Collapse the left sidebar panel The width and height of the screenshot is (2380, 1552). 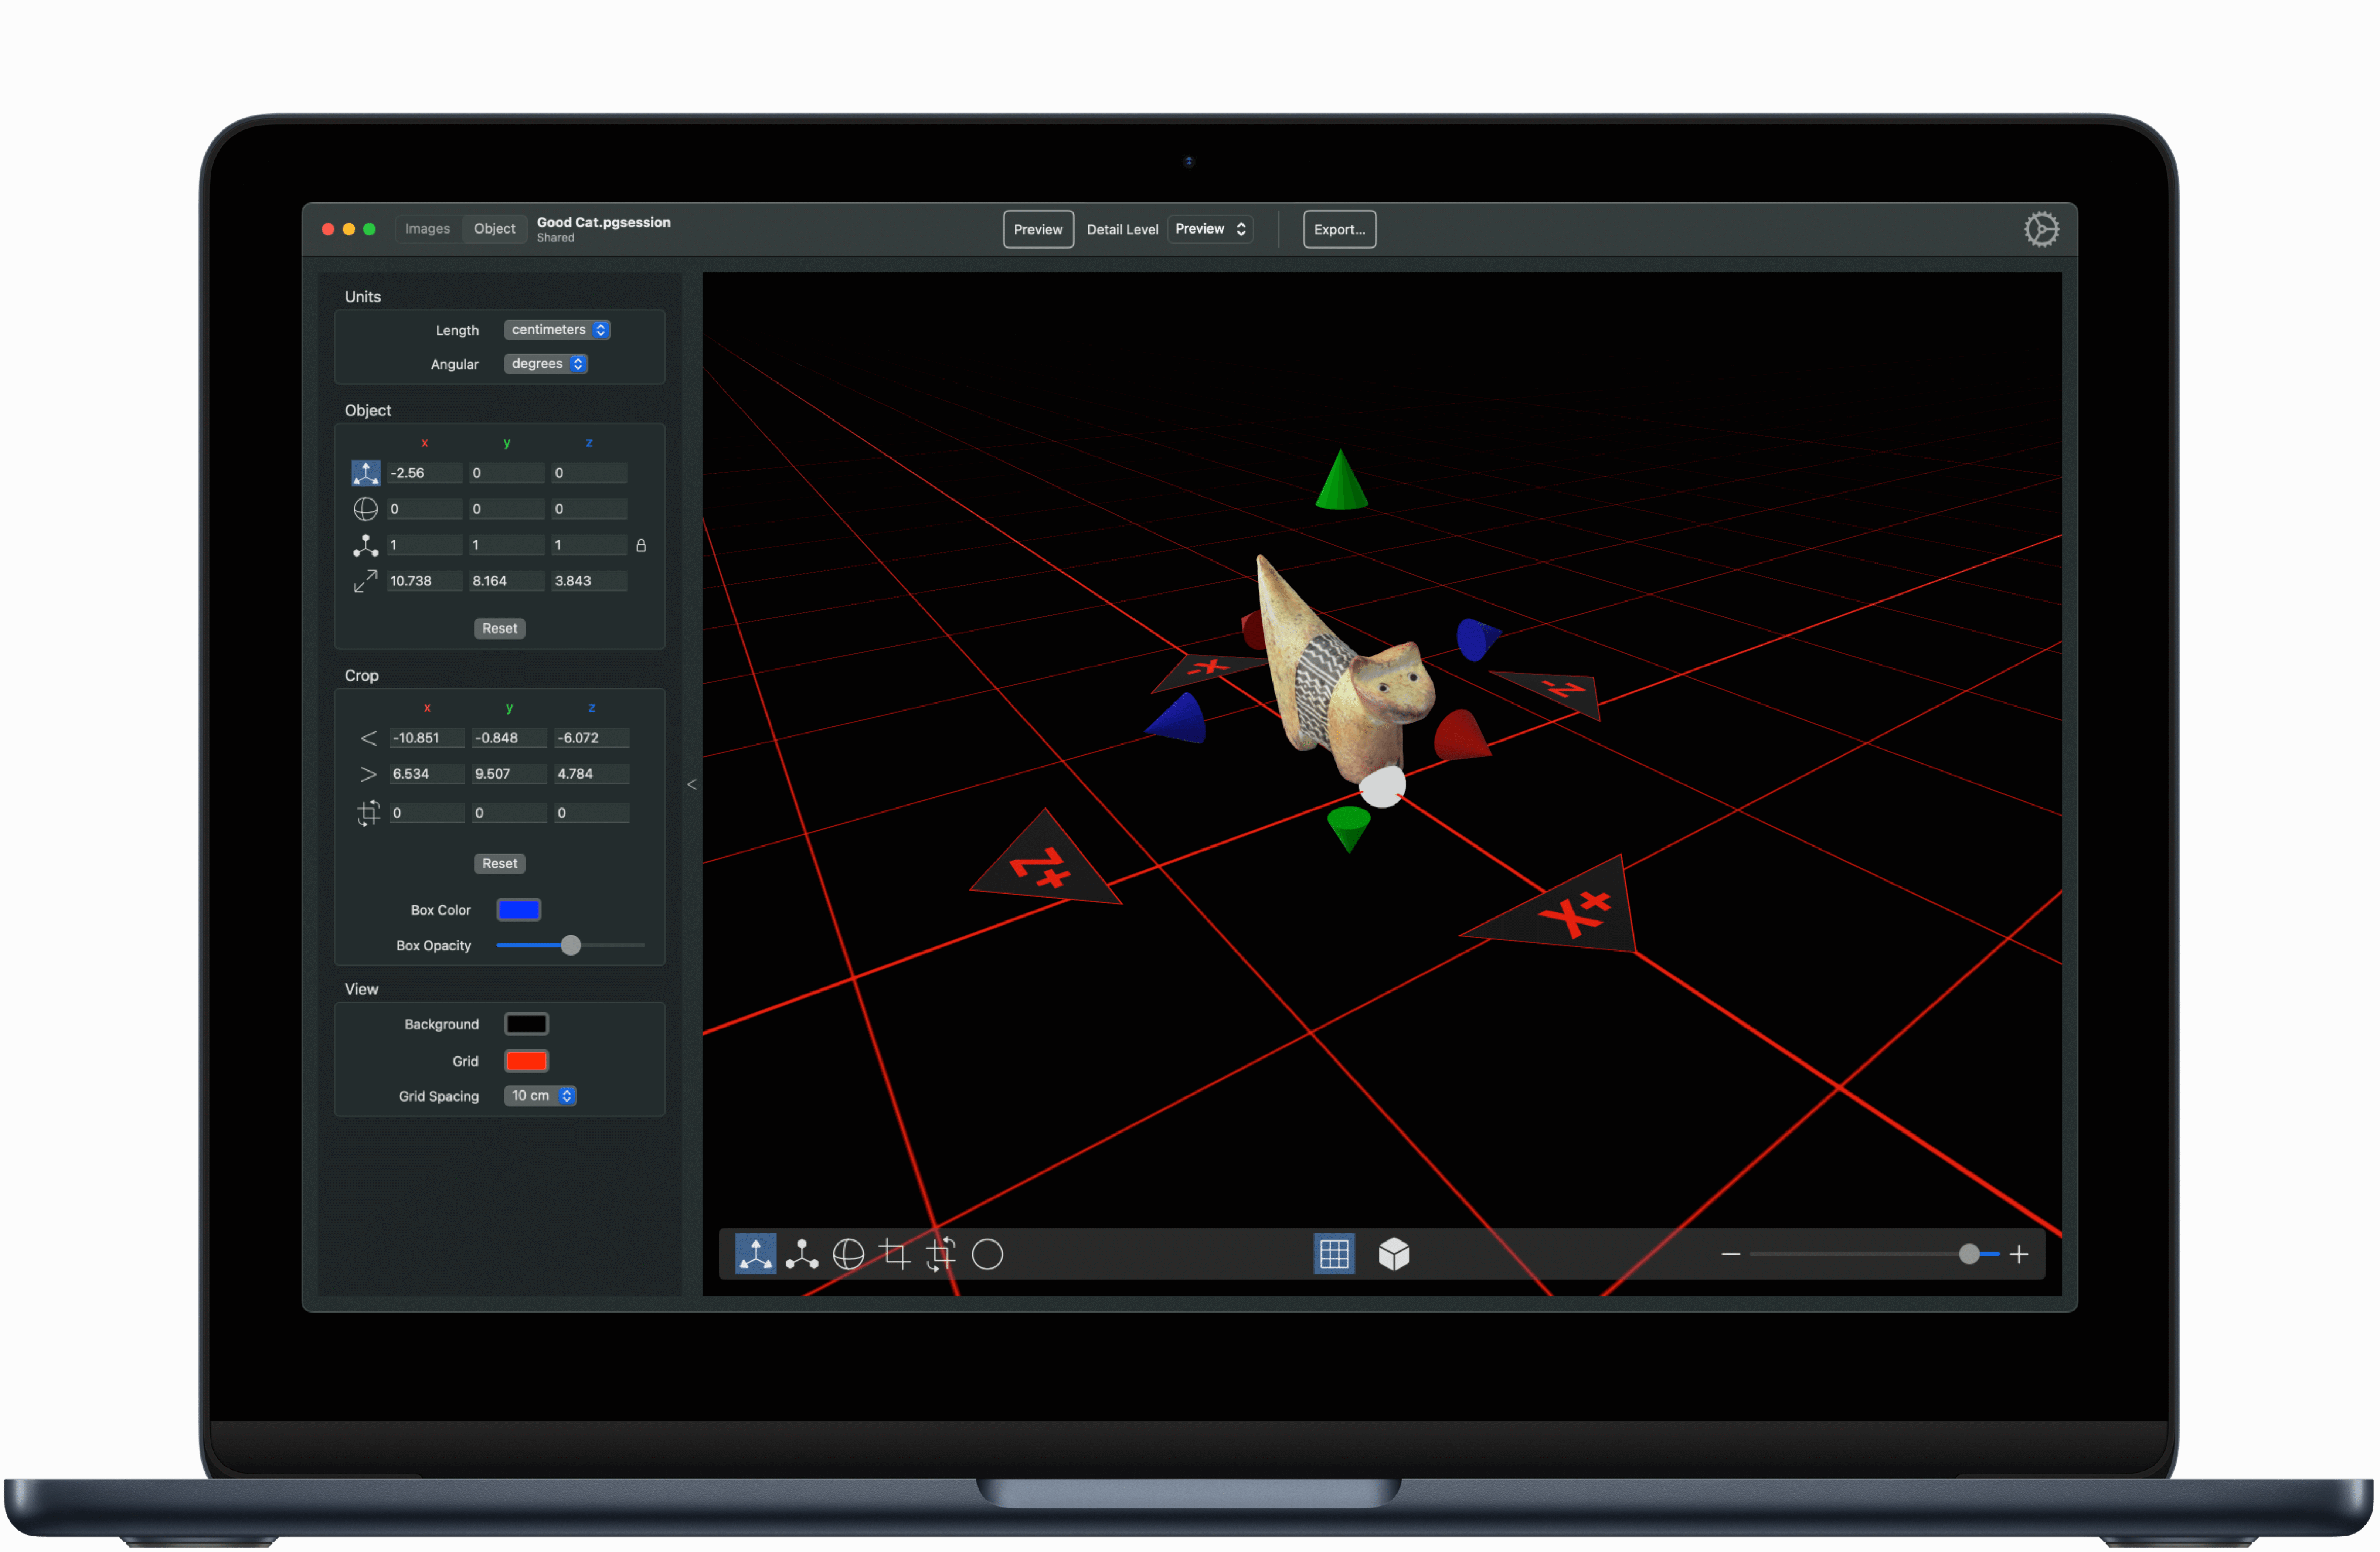pos(692,784)
